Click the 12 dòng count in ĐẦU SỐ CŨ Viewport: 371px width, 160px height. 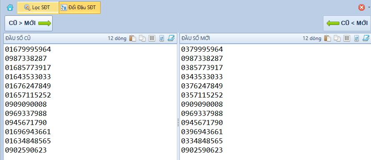(x=117, y=38)
